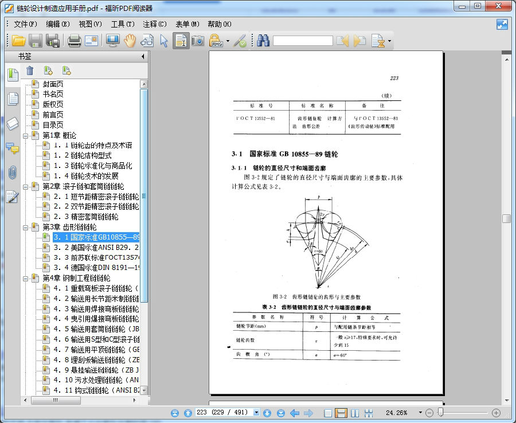
Task: Select bookmark 4.11 钩式链链轮
Action: [x=96, y=390]
